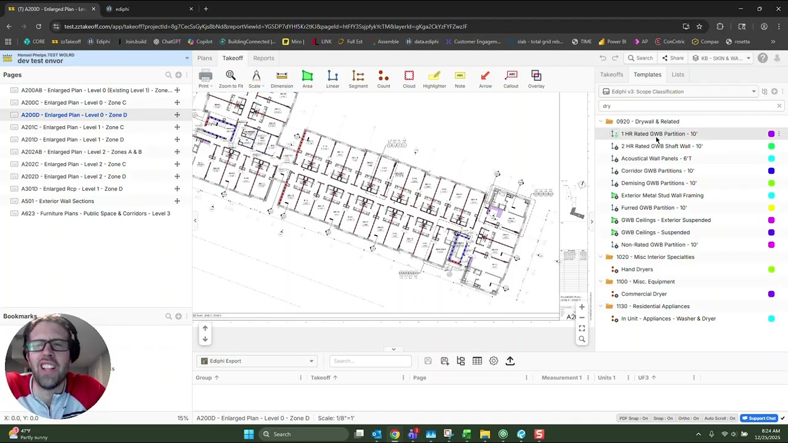The height and width of the screenshot is (443, 788).
Task: Collapse the report panel chevron
Action: [x=393, y=349]
